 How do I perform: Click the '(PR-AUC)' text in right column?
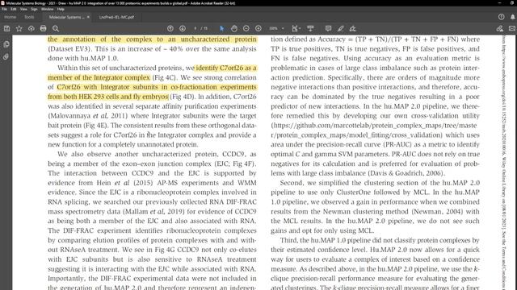click(398, 145)
